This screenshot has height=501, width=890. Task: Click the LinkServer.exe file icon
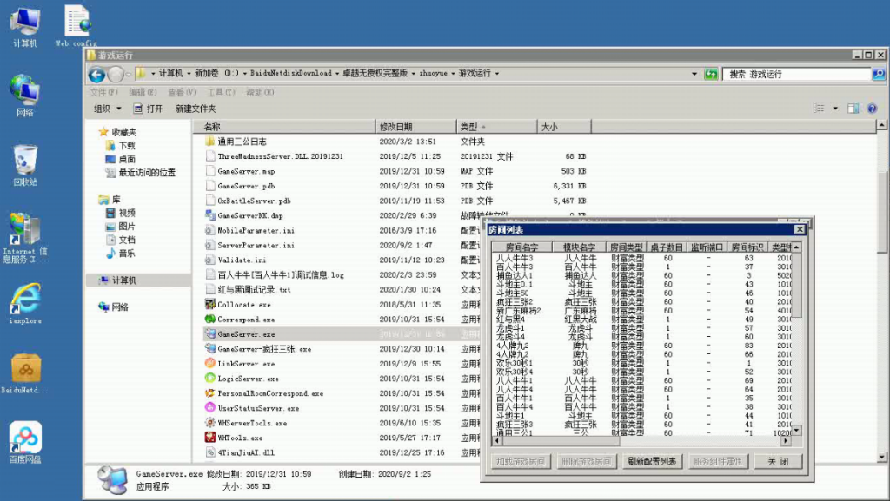click(210, 364)
